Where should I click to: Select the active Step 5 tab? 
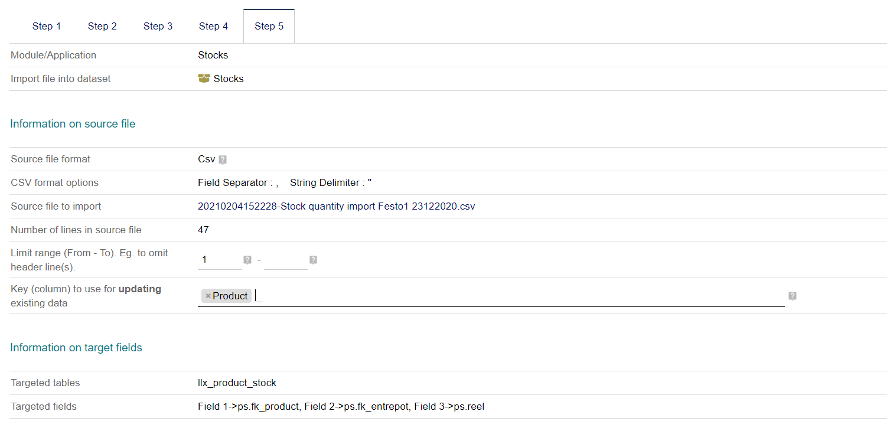pyautogui.click(x=269, y=26)
